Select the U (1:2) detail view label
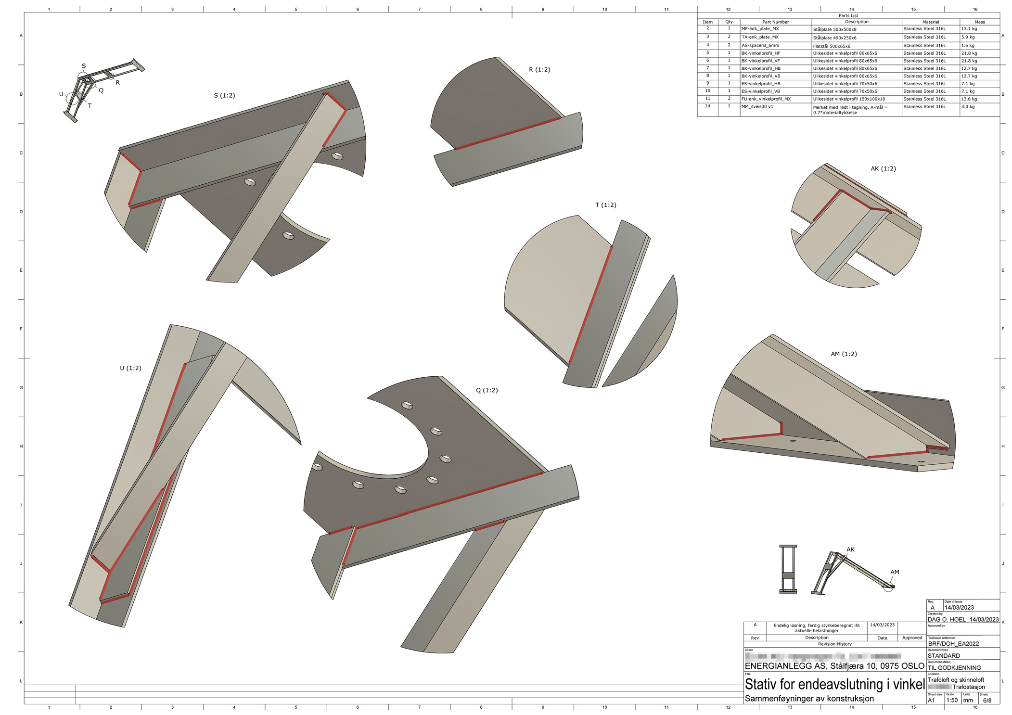 [x=130, y=368]
